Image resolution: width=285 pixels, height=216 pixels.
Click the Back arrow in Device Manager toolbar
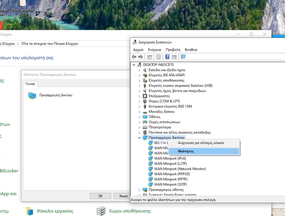[x=134, y=57]
